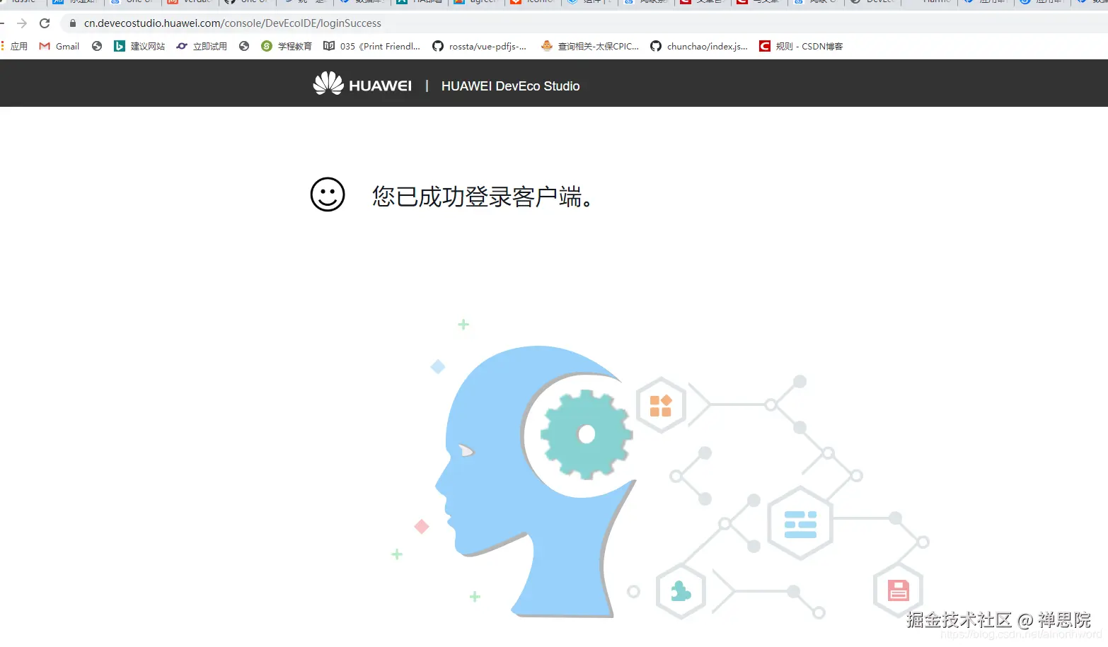Open the 规则 - CSDN博客 bookmark
The height and width of the screenshot is (647, 1108).
[x=803, y=46]
